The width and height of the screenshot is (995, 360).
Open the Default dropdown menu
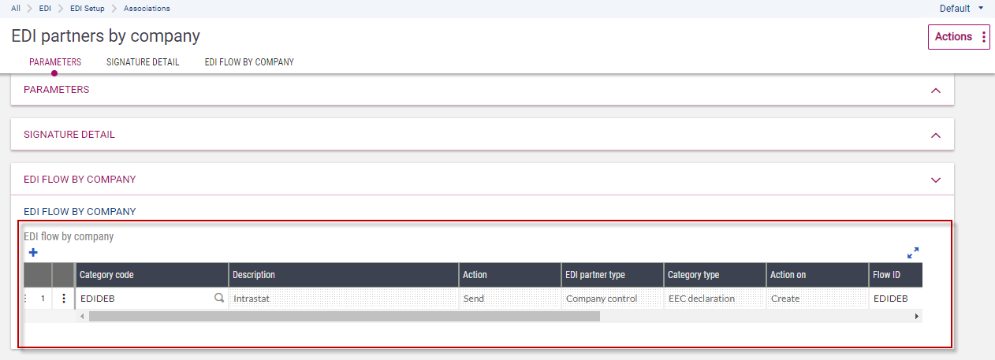pos(961,9)
